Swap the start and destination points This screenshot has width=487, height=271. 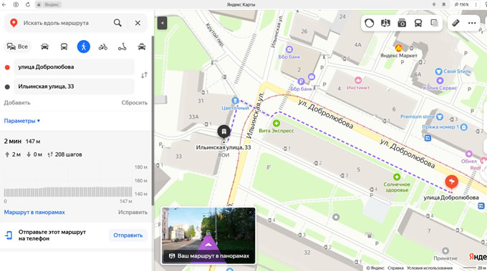point(144,75)
